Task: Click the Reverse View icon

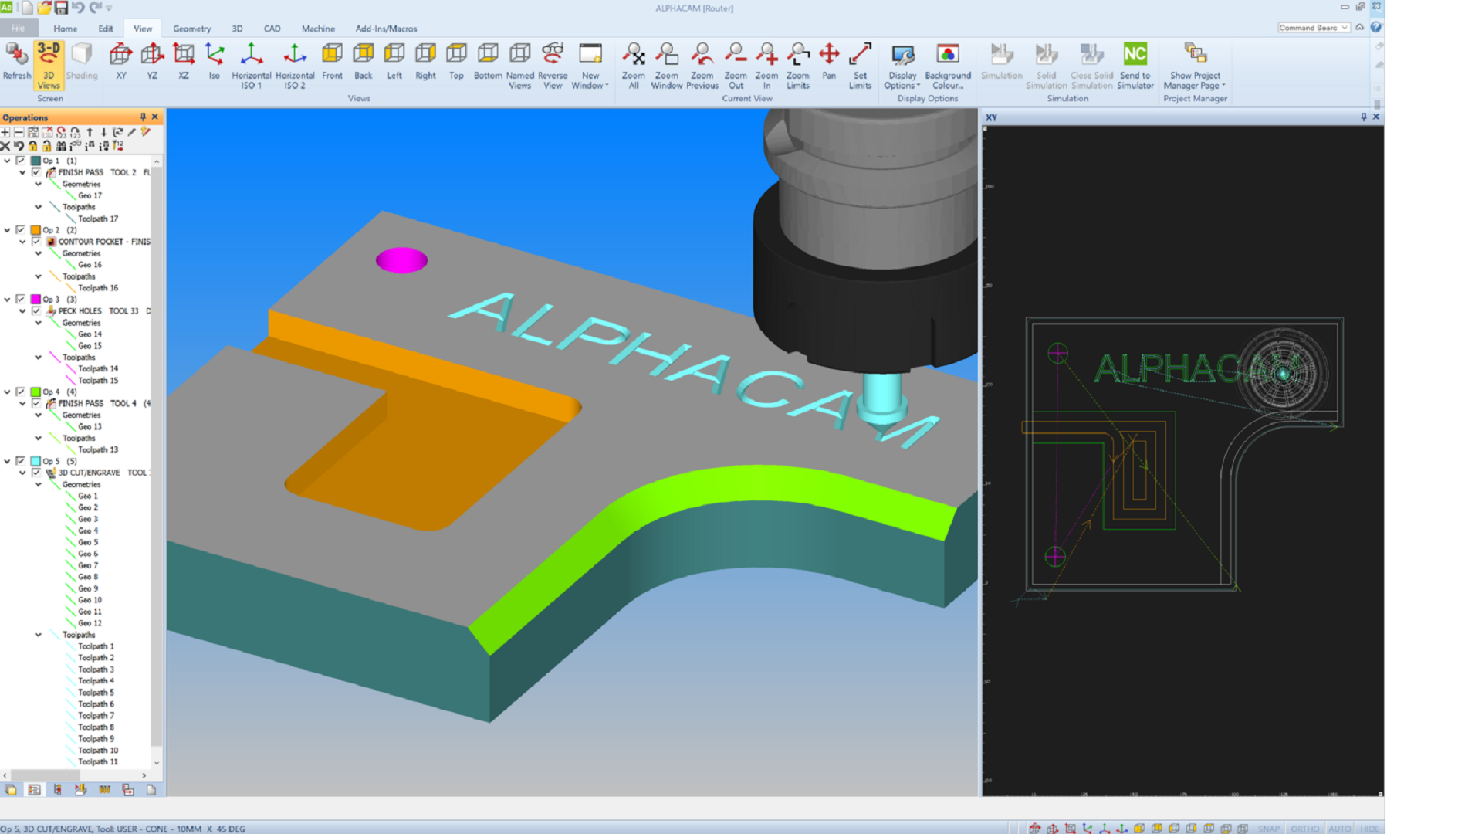Action: click(x=553, y=66)
